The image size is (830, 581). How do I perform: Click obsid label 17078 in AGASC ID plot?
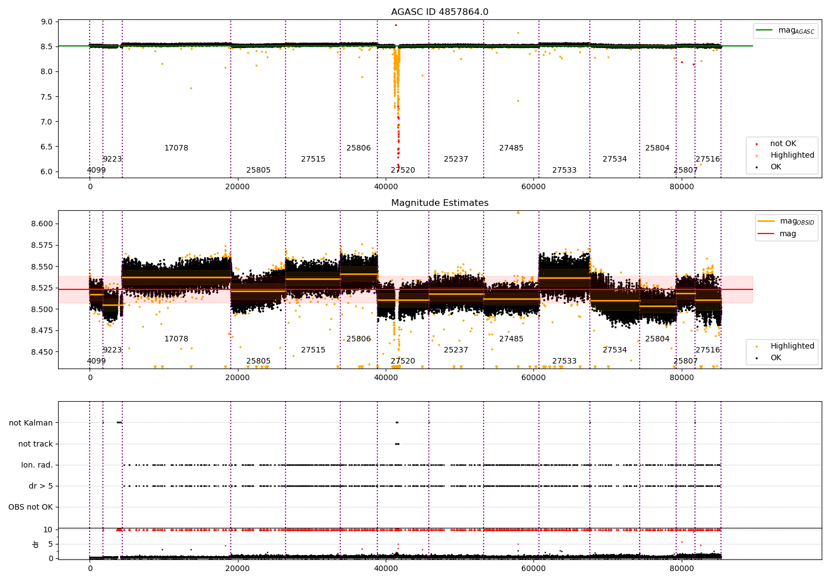tap(177, 148)
